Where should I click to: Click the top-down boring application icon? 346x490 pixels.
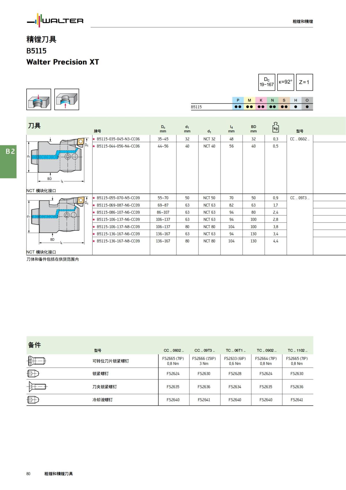(39, 99)
